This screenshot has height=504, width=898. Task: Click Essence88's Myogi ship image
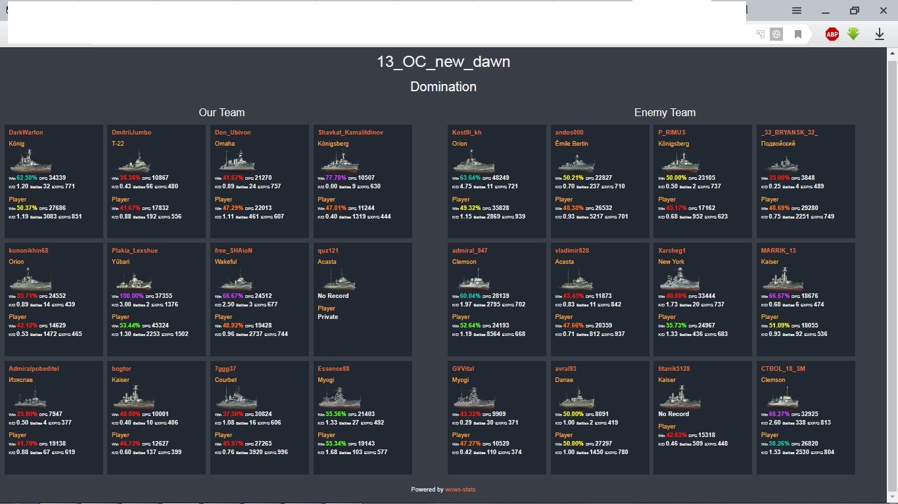[x=339, y=397]
